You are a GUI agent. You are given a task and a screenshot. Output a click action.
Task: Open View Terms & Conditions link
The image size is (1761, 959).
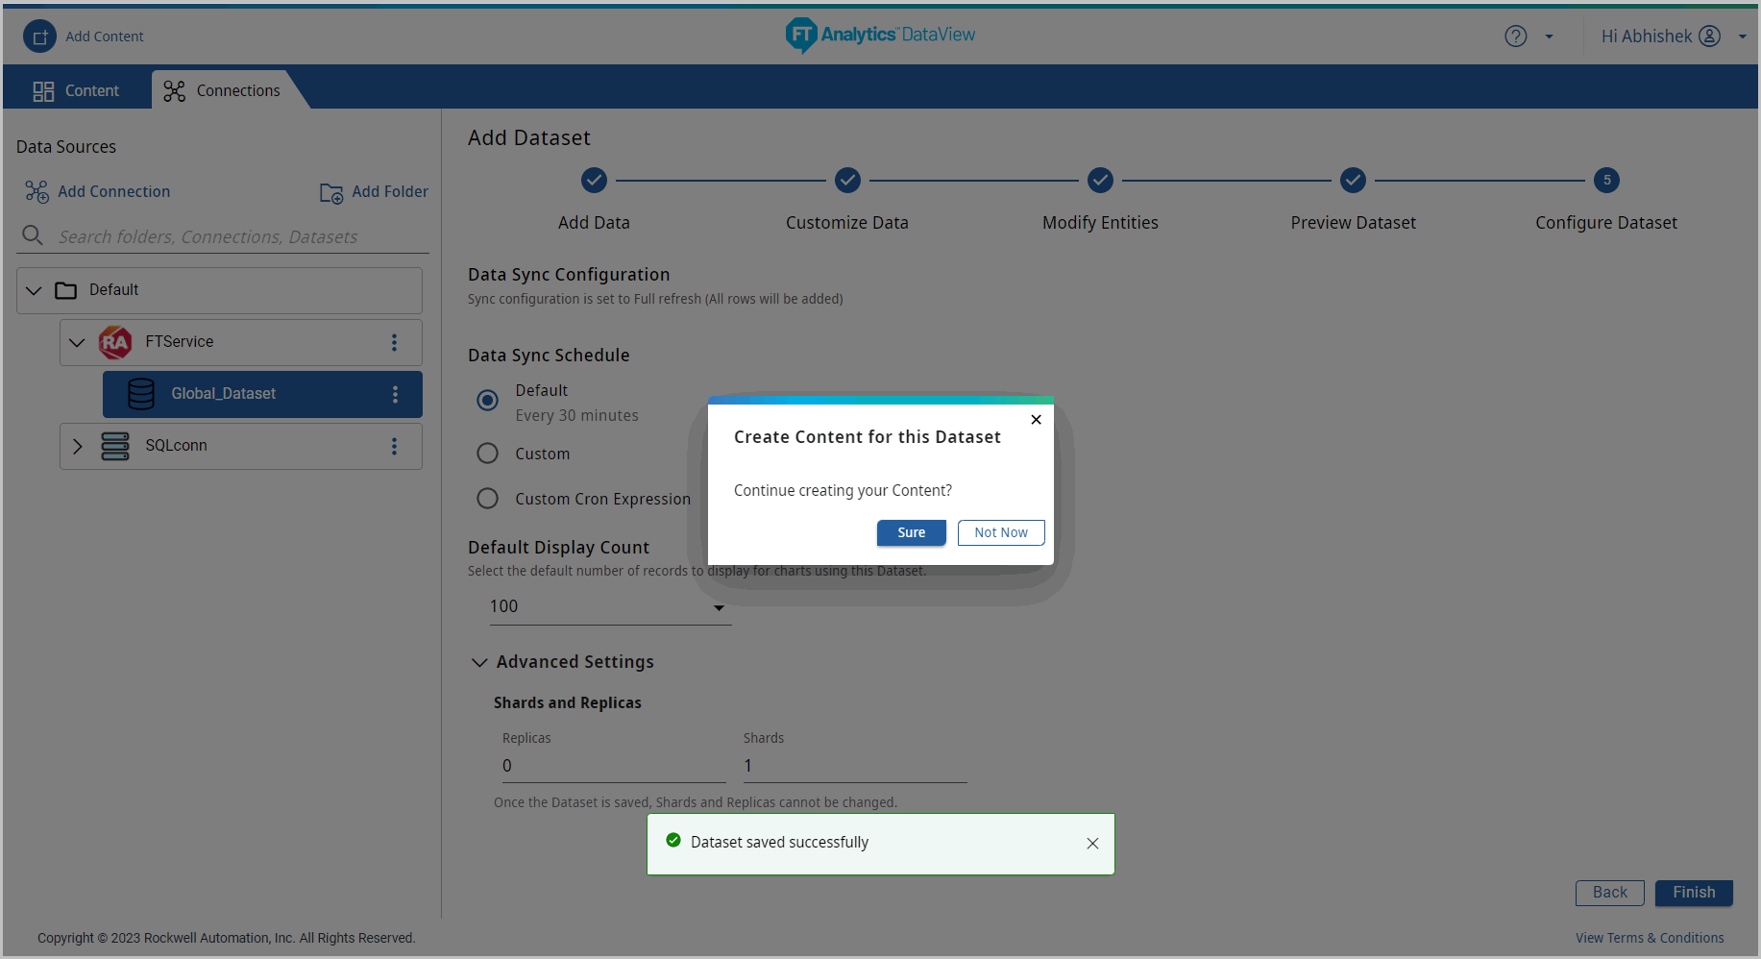(x=1650, y=938)
